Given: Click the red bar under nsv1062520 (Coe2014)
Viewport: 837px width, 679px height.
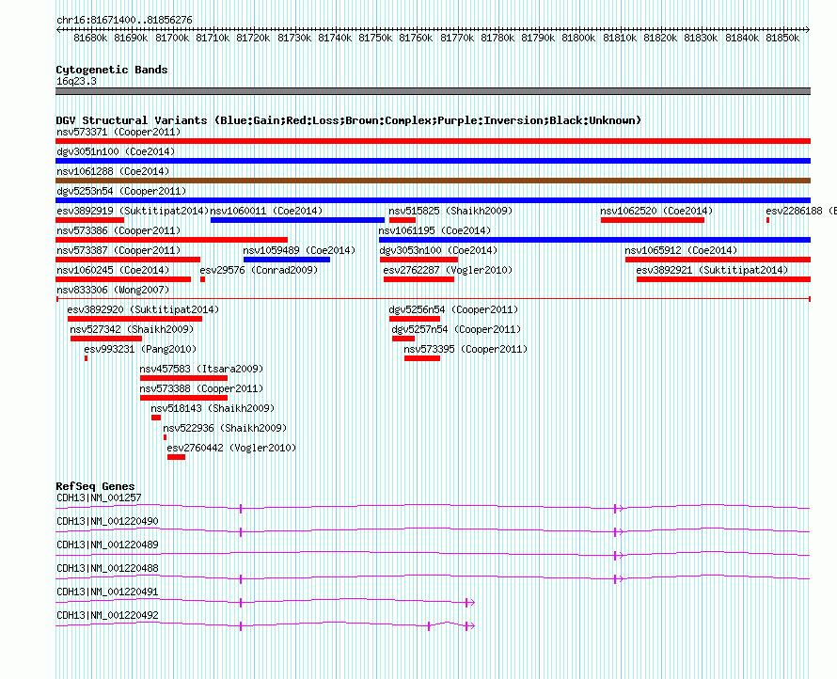Looking at the screenshot, I should [x=653, y=220].
